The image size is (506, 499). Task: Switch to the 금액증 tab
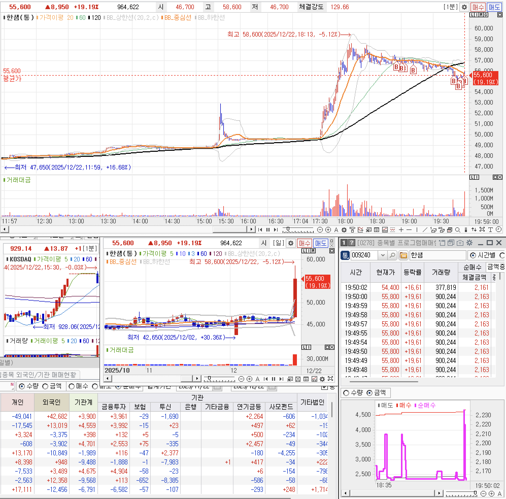(x=495, y=267)
